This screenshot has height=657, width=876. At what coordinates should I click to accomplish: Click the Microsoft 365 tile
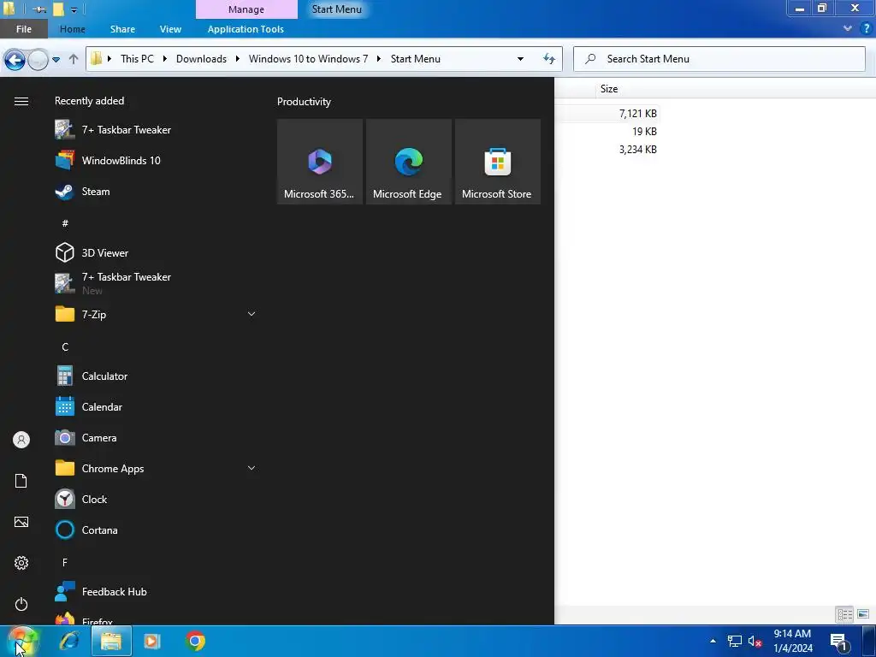pyautogui.click(x=320, y=162)
